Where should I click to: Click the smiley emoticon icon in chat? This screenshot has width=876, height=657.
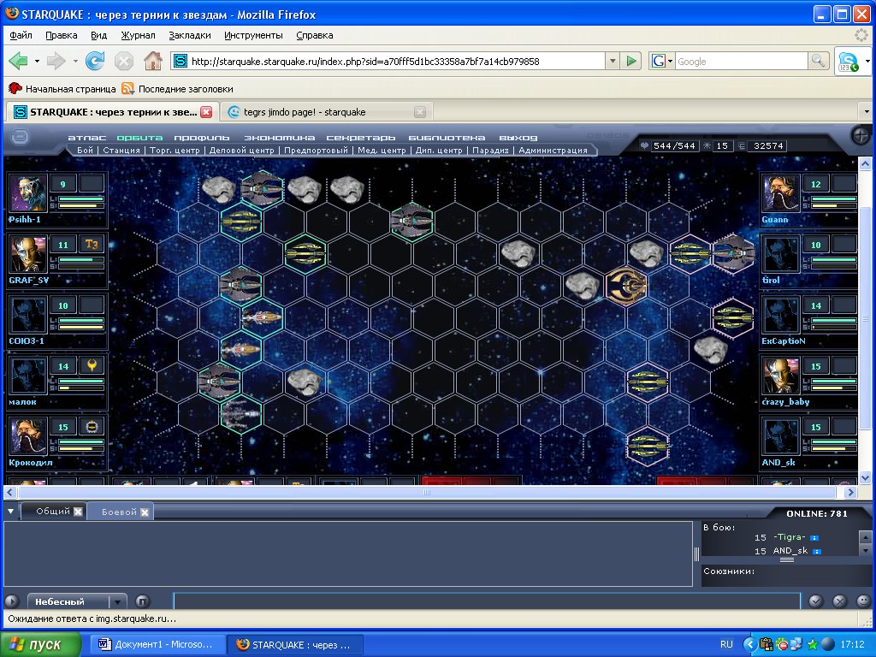click(862, 601)
